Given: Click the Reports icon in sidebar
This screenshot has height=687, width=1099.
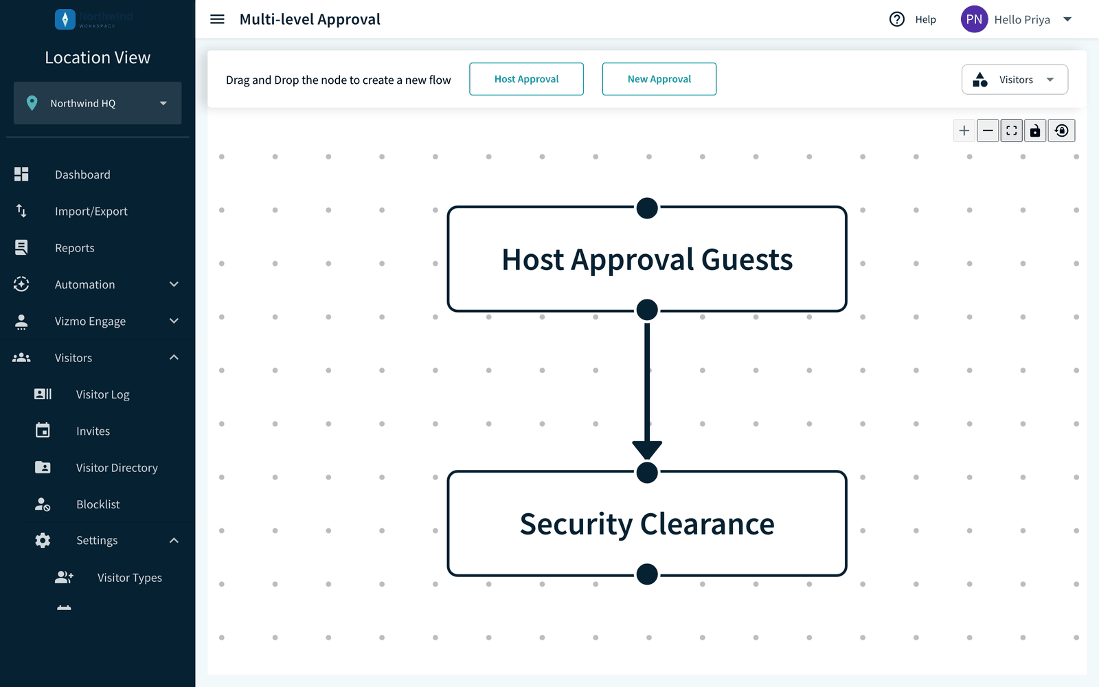Looking at the screenshot, I should 21,247.
